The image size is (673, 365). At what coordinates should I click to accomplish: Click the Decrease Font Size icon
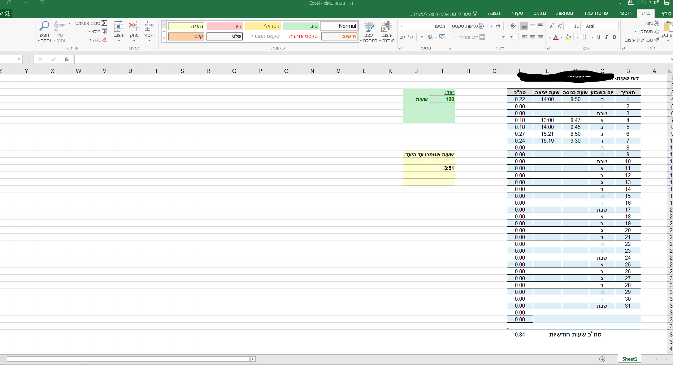[x=551, y=26]
